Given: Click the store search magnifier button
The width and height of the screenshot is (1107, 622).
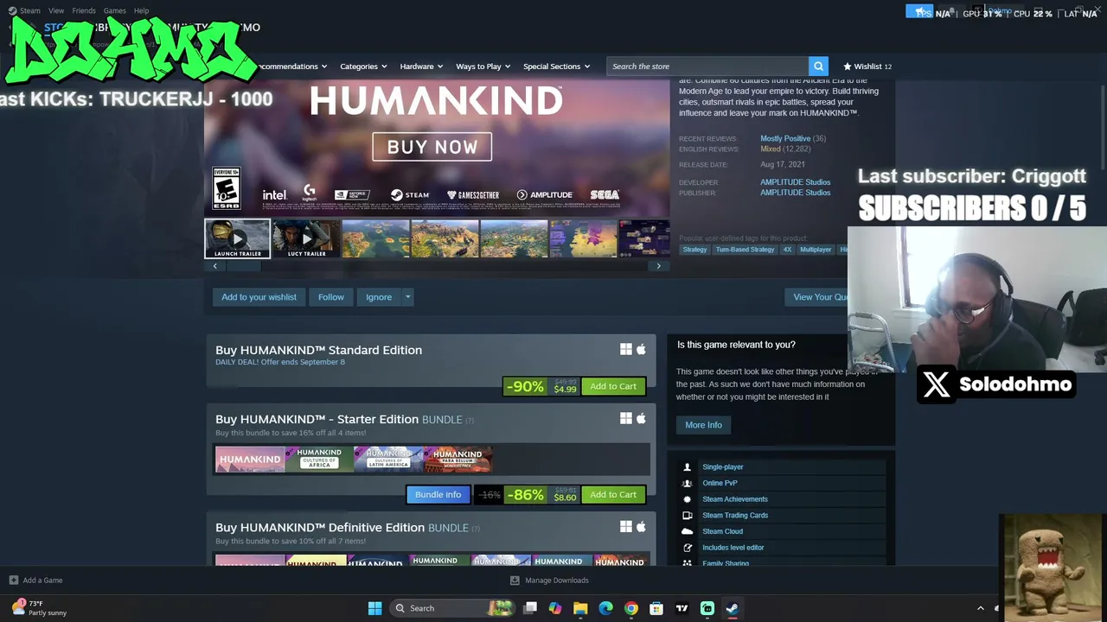Looking at the screenshot, I should tap(818, 67).
